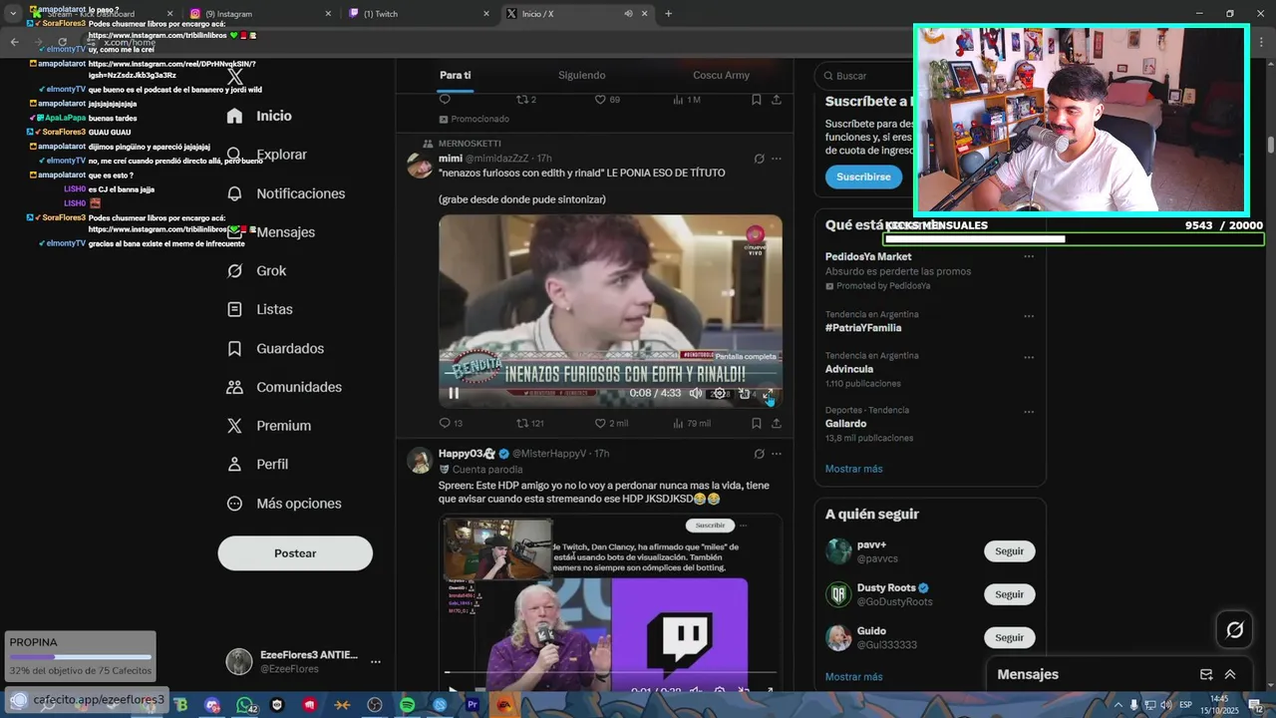
Task: Open WhatsApp from the taskbar
Action: point(245,705)
